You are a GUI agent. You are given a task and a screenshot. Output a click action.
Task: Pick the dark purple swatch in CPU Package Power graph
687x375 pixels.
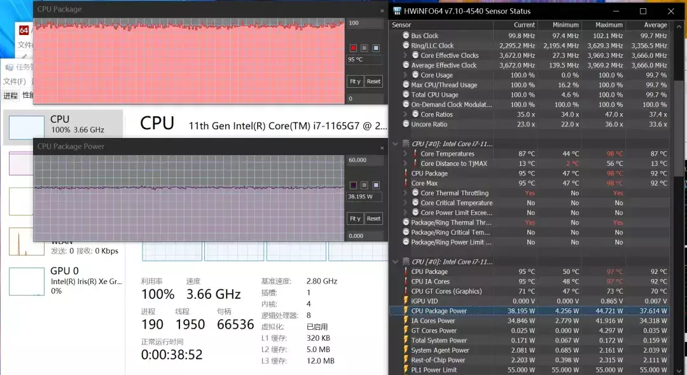coord(353,185)
